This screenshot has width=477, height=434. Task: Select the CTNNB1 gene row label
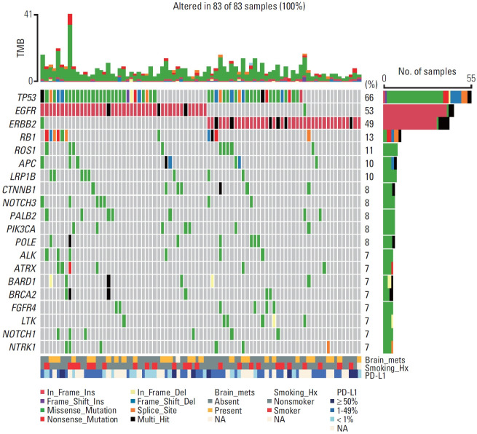(19, 189)
